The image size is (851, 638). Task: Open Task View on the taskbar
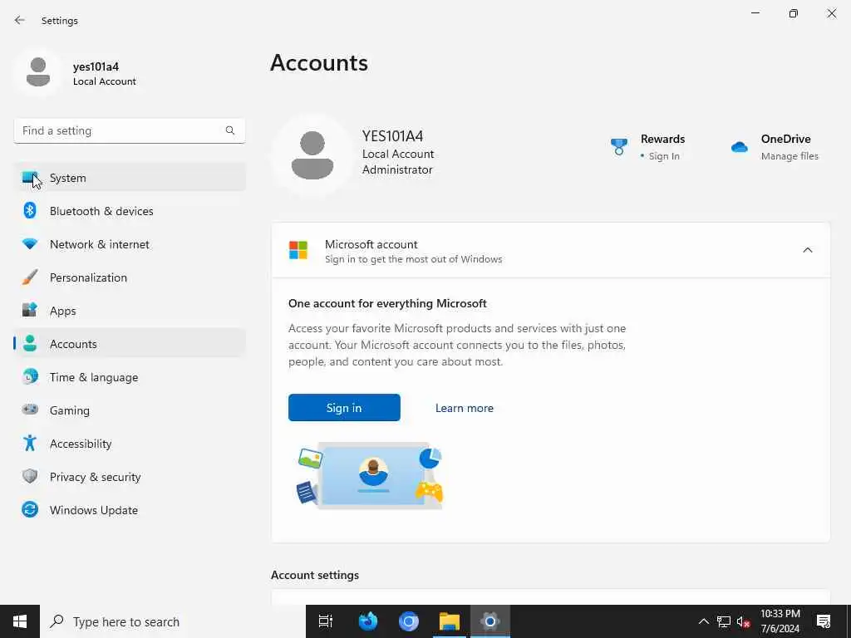tap(326, 621)
